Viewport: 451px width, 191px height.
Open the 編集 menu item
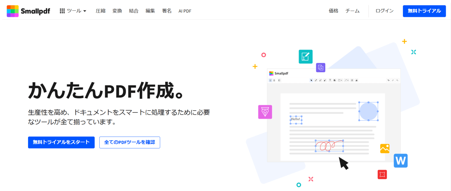(x=150, y=11)
